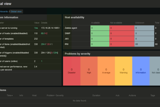Select the Warning severity block

coord(123,71)
